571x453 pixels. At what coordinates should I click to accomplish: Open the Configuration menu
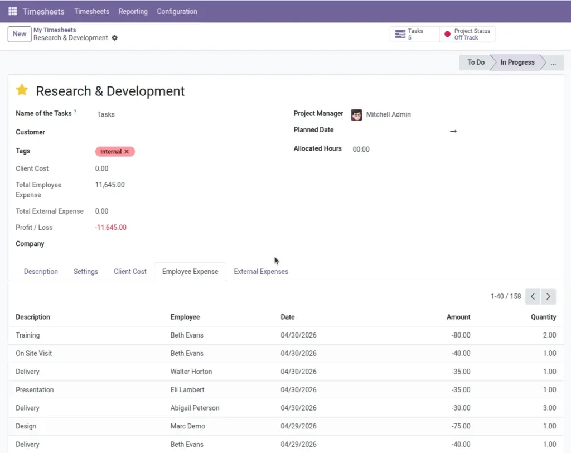[x=177, y=11]
